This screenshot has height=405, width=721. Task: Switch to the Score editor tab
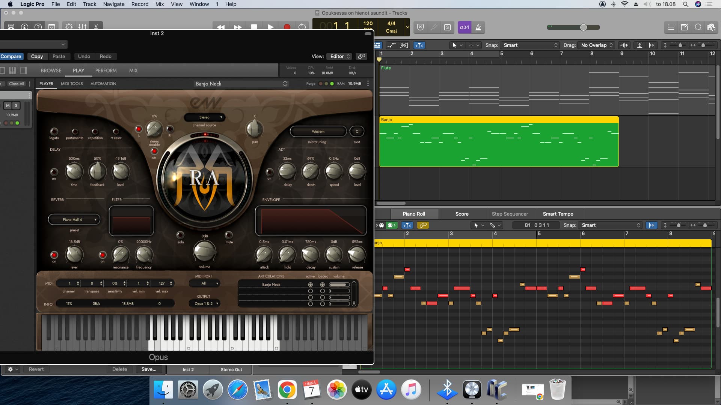click(x=462, y=214)
